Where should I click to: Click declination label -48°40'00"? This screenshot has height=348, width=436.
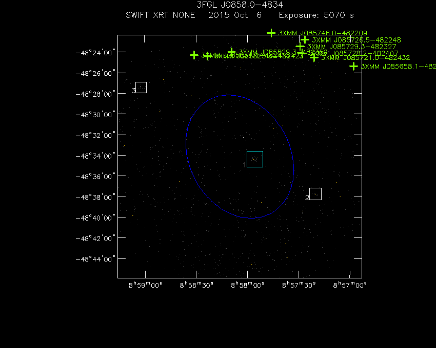(x=95, y=218)
